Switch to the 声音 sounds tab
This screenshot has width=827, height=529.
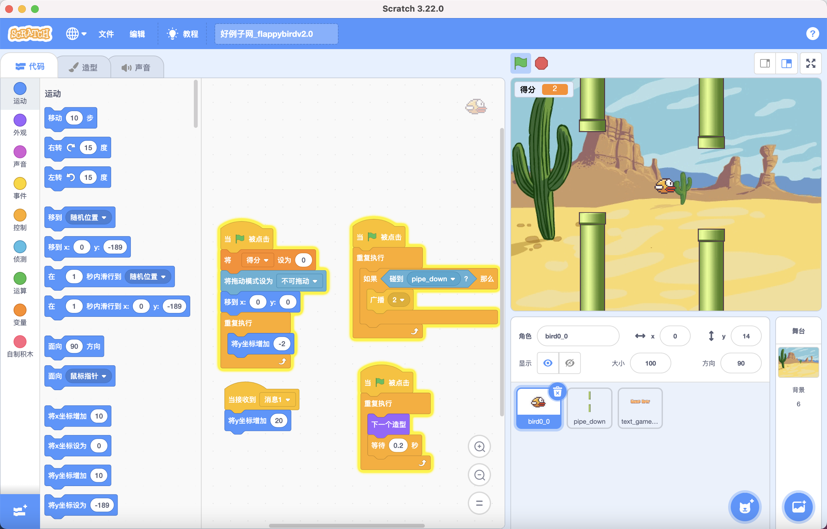tap(136, 67)
